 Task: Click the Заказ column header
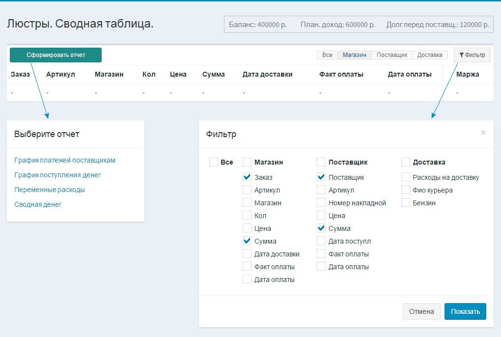click(20, 75)
